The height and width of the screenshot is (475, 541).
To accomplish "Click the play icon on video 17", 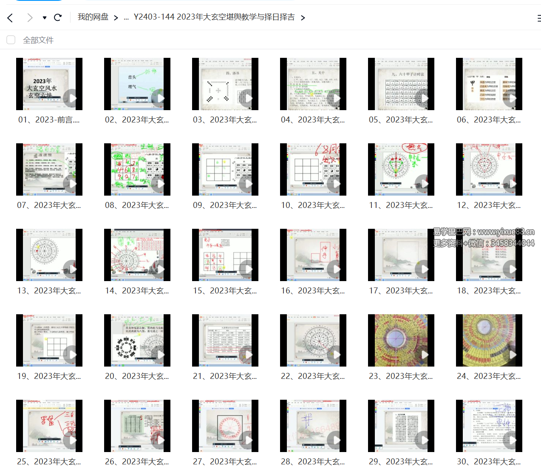I will coord(424,269).
